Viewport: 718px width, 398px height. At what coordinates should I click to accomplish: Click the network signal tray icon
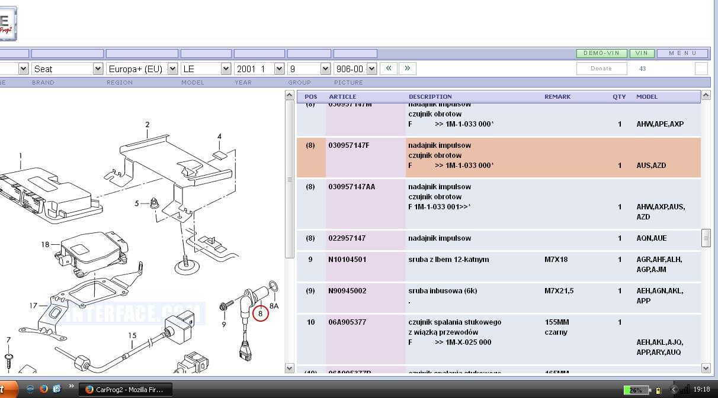pyautogui.click(x=684, y=390)
